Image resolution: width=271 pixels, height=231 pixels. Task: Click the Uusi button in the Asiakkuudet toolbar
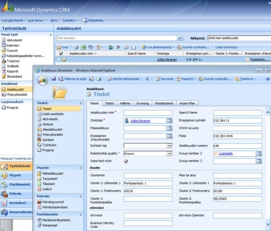(x=62, y=47)
